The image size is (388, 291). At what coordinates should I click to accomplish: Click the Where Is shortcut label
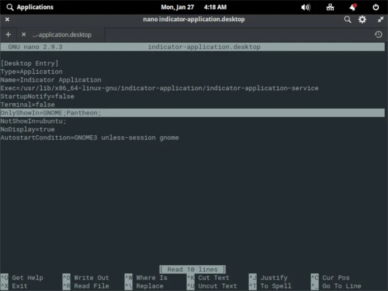pos(151,277)
